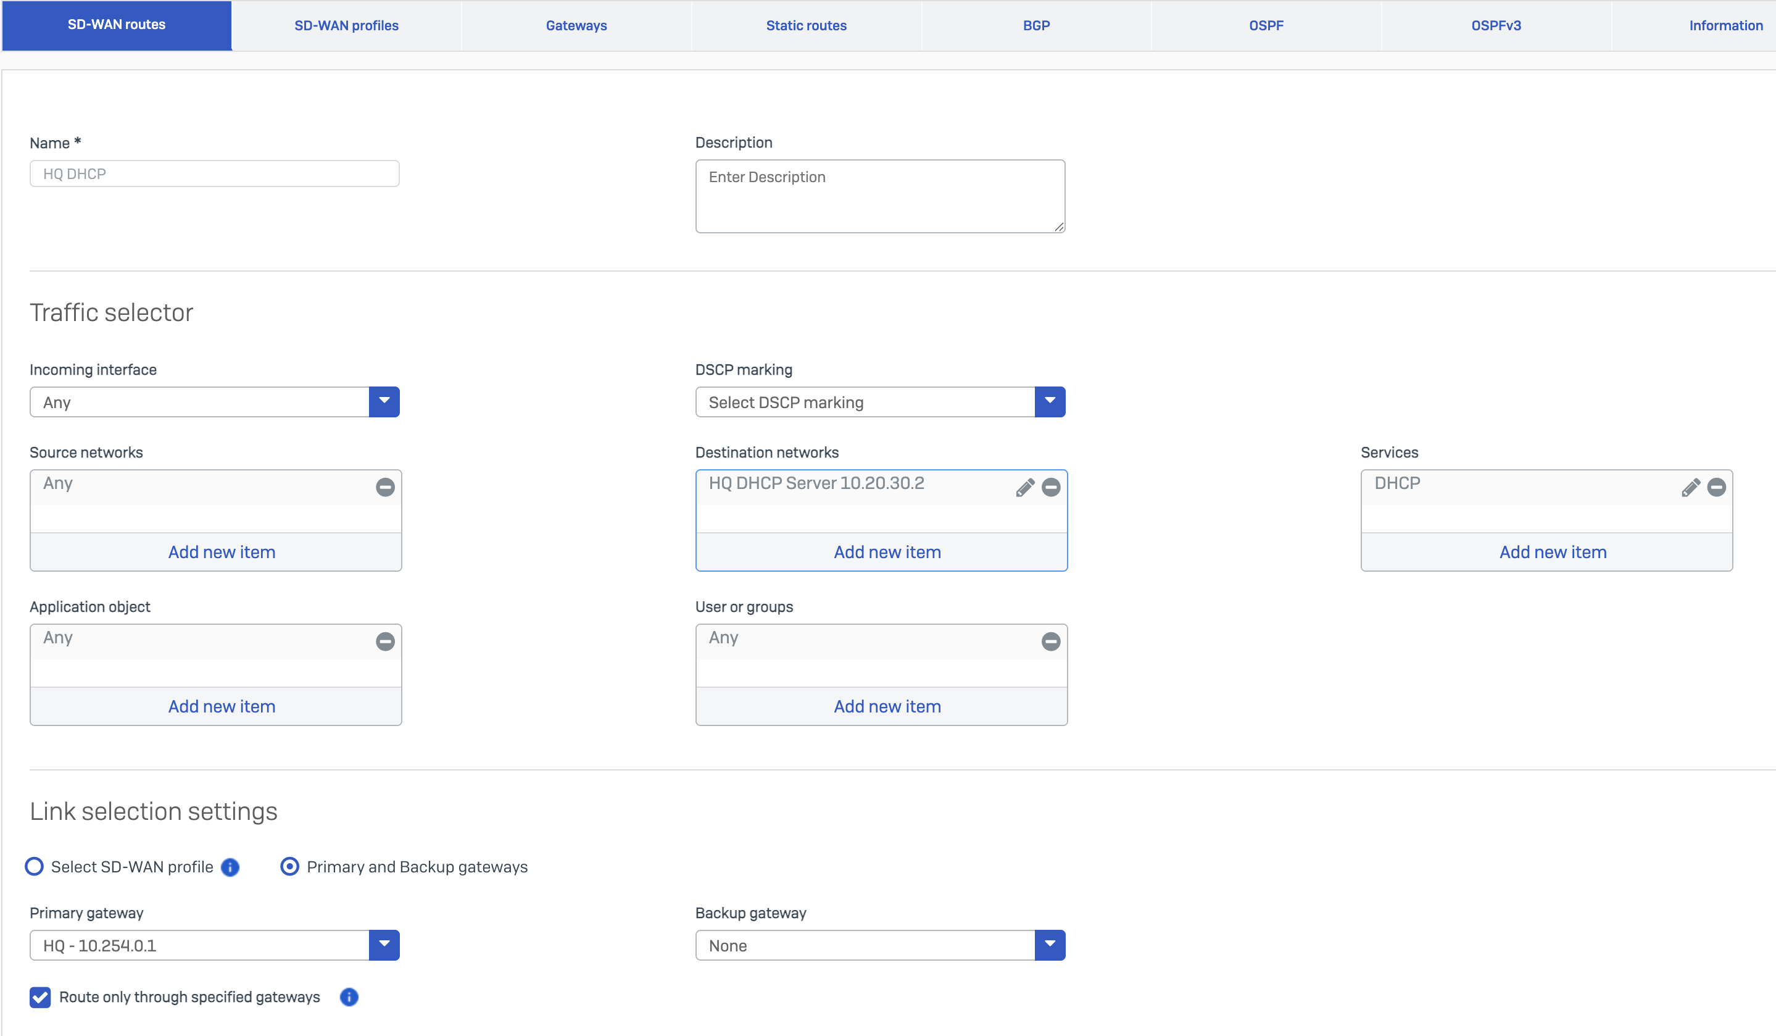Add new item to Services
Image resolution: width=1776 pixels, height=1036 pixels.
[x=1553, y=552]
